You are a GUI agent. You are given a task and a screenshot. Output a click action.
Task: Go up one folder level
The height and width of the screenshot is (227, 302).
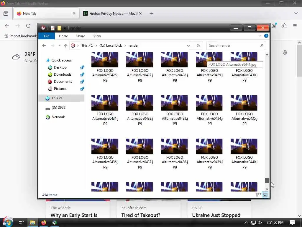pyautogui.click(x=66, y=46)
